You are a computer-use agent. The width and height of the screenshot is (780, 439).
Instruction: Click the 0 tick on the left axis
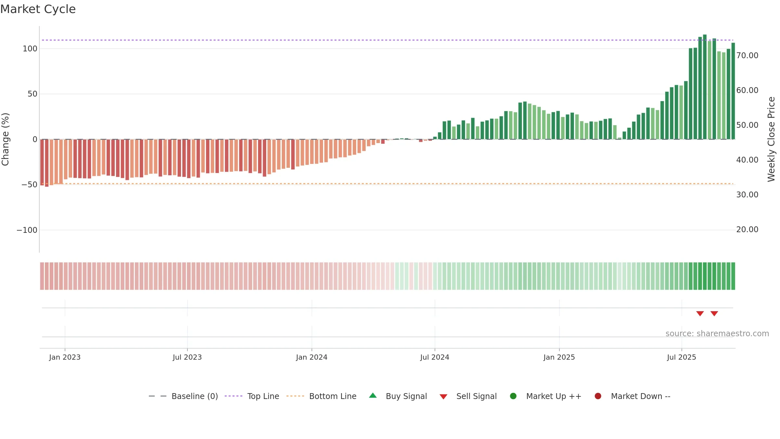coord(35,140)
